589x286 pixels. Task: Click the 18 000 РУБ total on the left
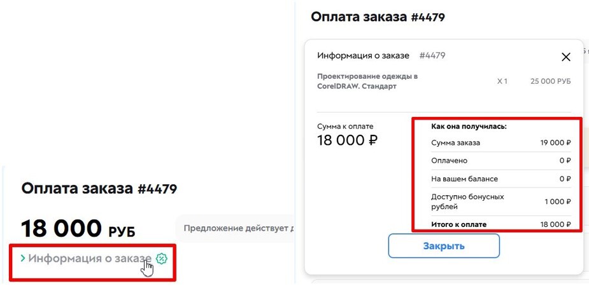pyautogui.click(x=78, y=228)
